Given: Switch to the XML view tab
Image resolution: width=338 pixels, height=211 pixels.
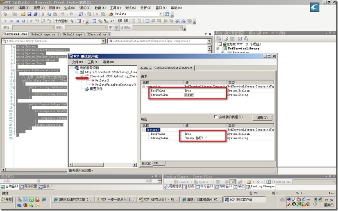Looking at the screenshot, I should tap(159, 163).
